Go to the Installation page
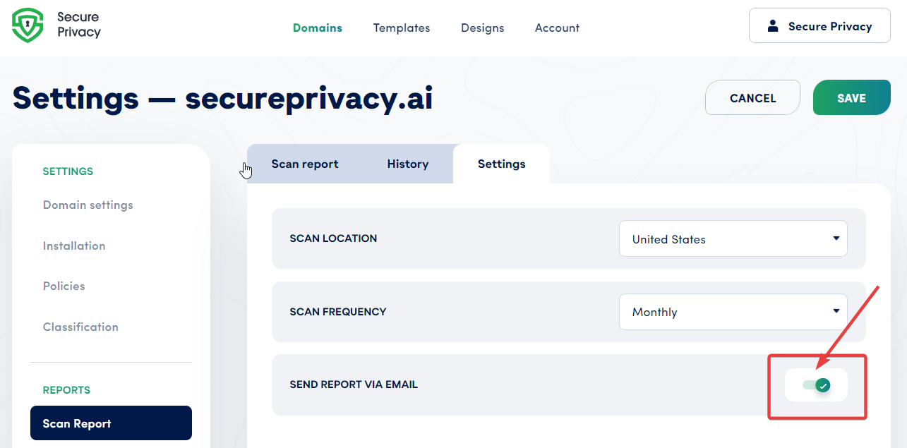Viewport: 907px width, 448px height. [74, 246]
